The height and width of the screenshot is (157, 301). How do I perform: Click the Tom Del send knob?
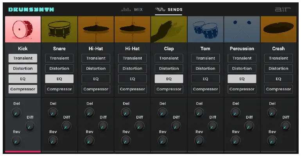coord(199,113)
